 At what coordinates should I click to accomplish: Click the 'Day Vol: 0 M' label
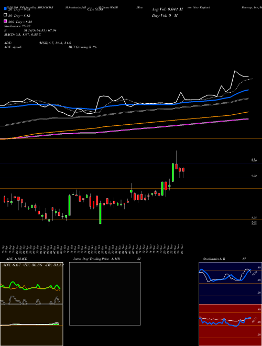(x=165, y=15)
